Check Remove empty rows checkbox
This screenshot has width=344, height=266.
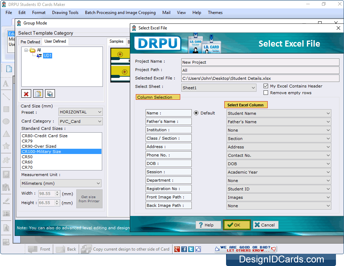266,93
